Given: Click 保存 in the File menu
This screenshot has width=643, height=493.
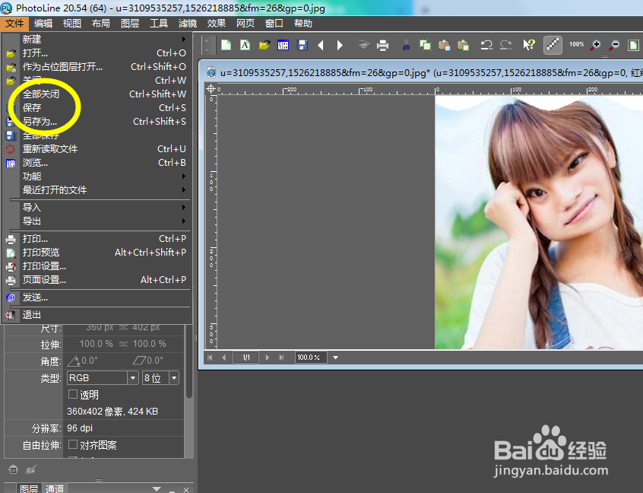Looking at the screenshot, I should (x=98, y=107).
